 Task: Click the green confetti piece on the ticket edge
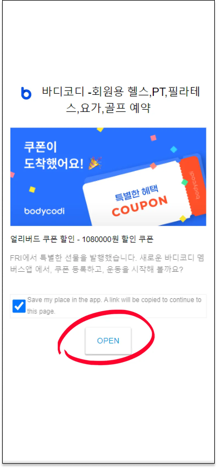(185, 182)
